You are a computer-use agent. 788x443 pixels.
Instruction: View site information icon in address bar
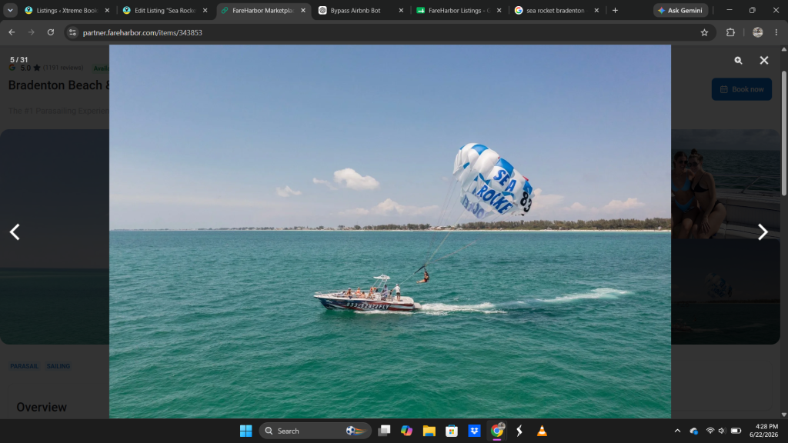point(72,32)
